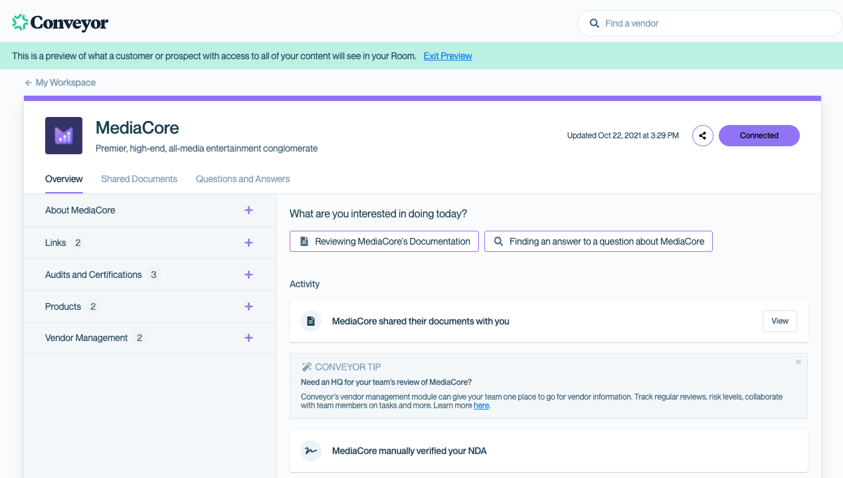Screen dimensions: 843x478
Task: Click the Products count badge 2
Action: pos(93,306)
